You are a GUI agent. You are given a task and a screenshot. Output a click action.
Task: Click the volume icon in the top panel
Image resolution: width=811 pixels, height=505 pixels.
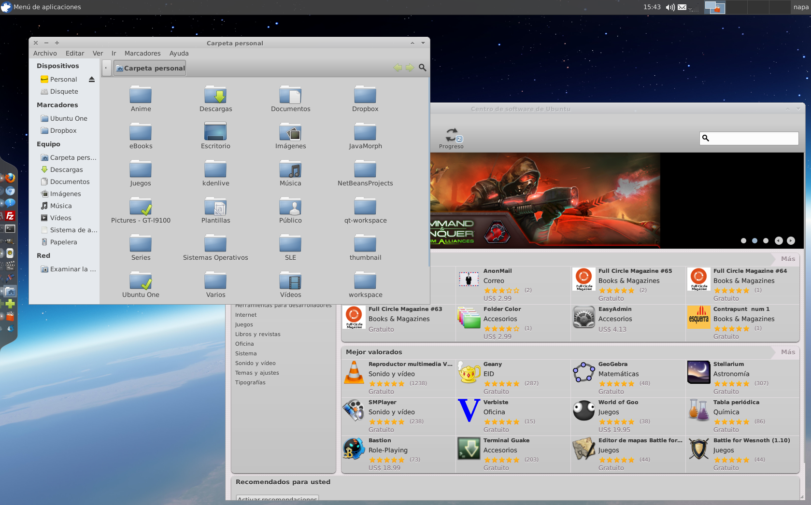pos(670,7)
